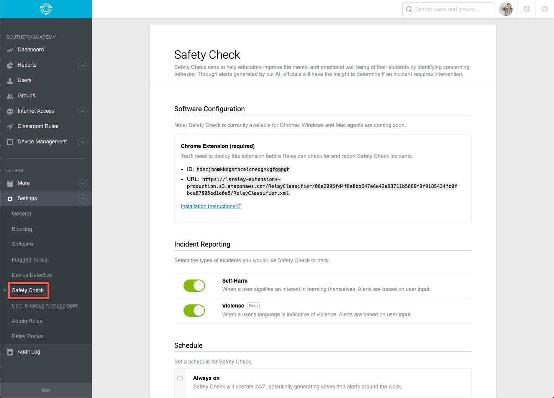This screenshot has width=554, height=398.
Task: Select the Always on schedule radio button
Action: pos(180,378)
